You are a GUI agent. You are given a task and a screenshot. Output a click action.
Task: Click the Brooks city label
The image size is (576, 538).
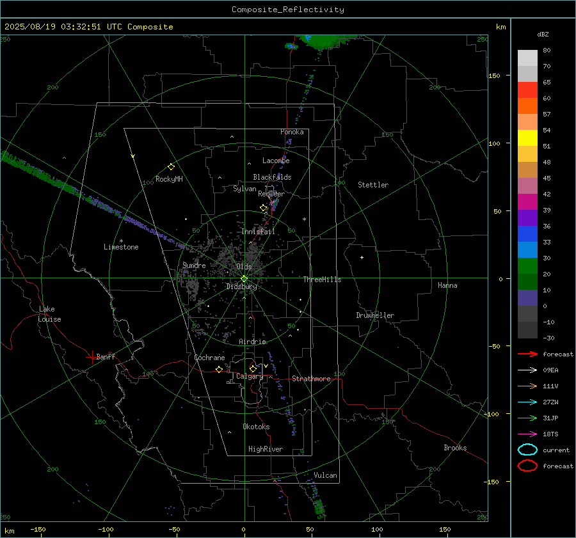[x=455, y=448]
